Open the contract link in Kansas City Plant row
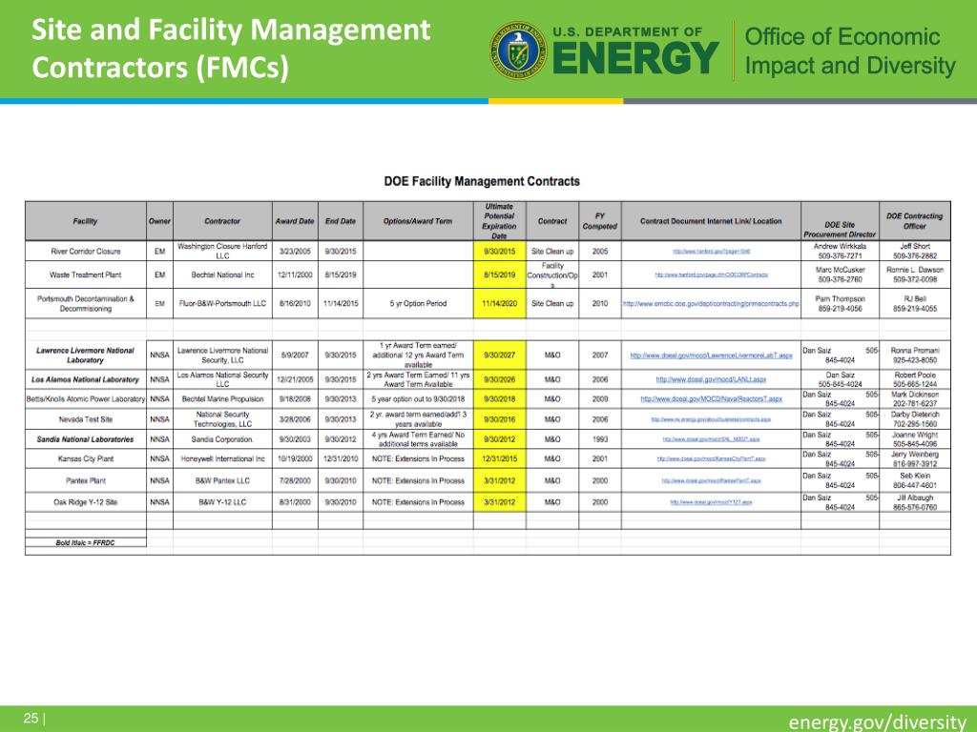 711,458
